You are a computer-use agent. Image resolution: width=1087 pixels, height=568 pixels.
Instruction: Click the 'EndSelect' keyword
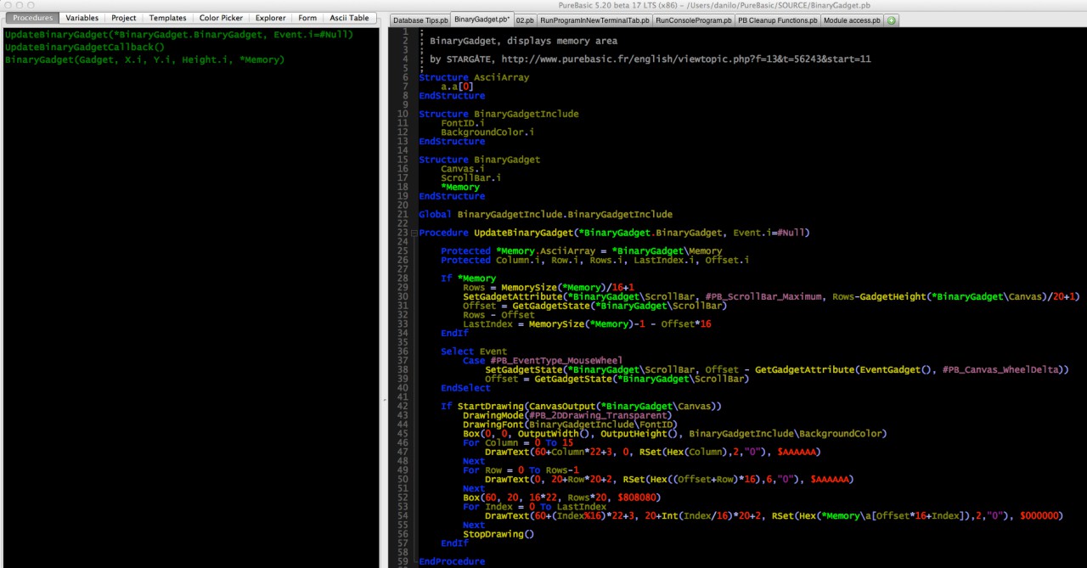tap(465, 388)
